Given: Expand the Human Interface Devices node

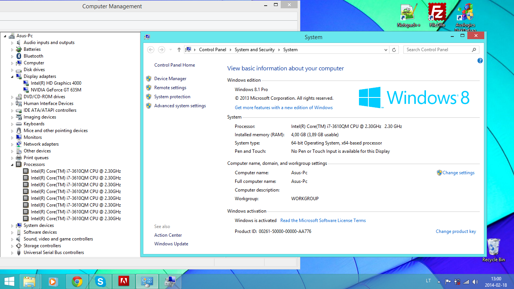Looking at the screenshot, I should coord(12,103).
